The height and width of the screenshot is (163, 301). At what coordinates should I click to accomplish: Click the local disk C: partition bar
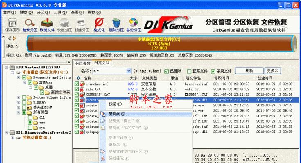[159, 44]
